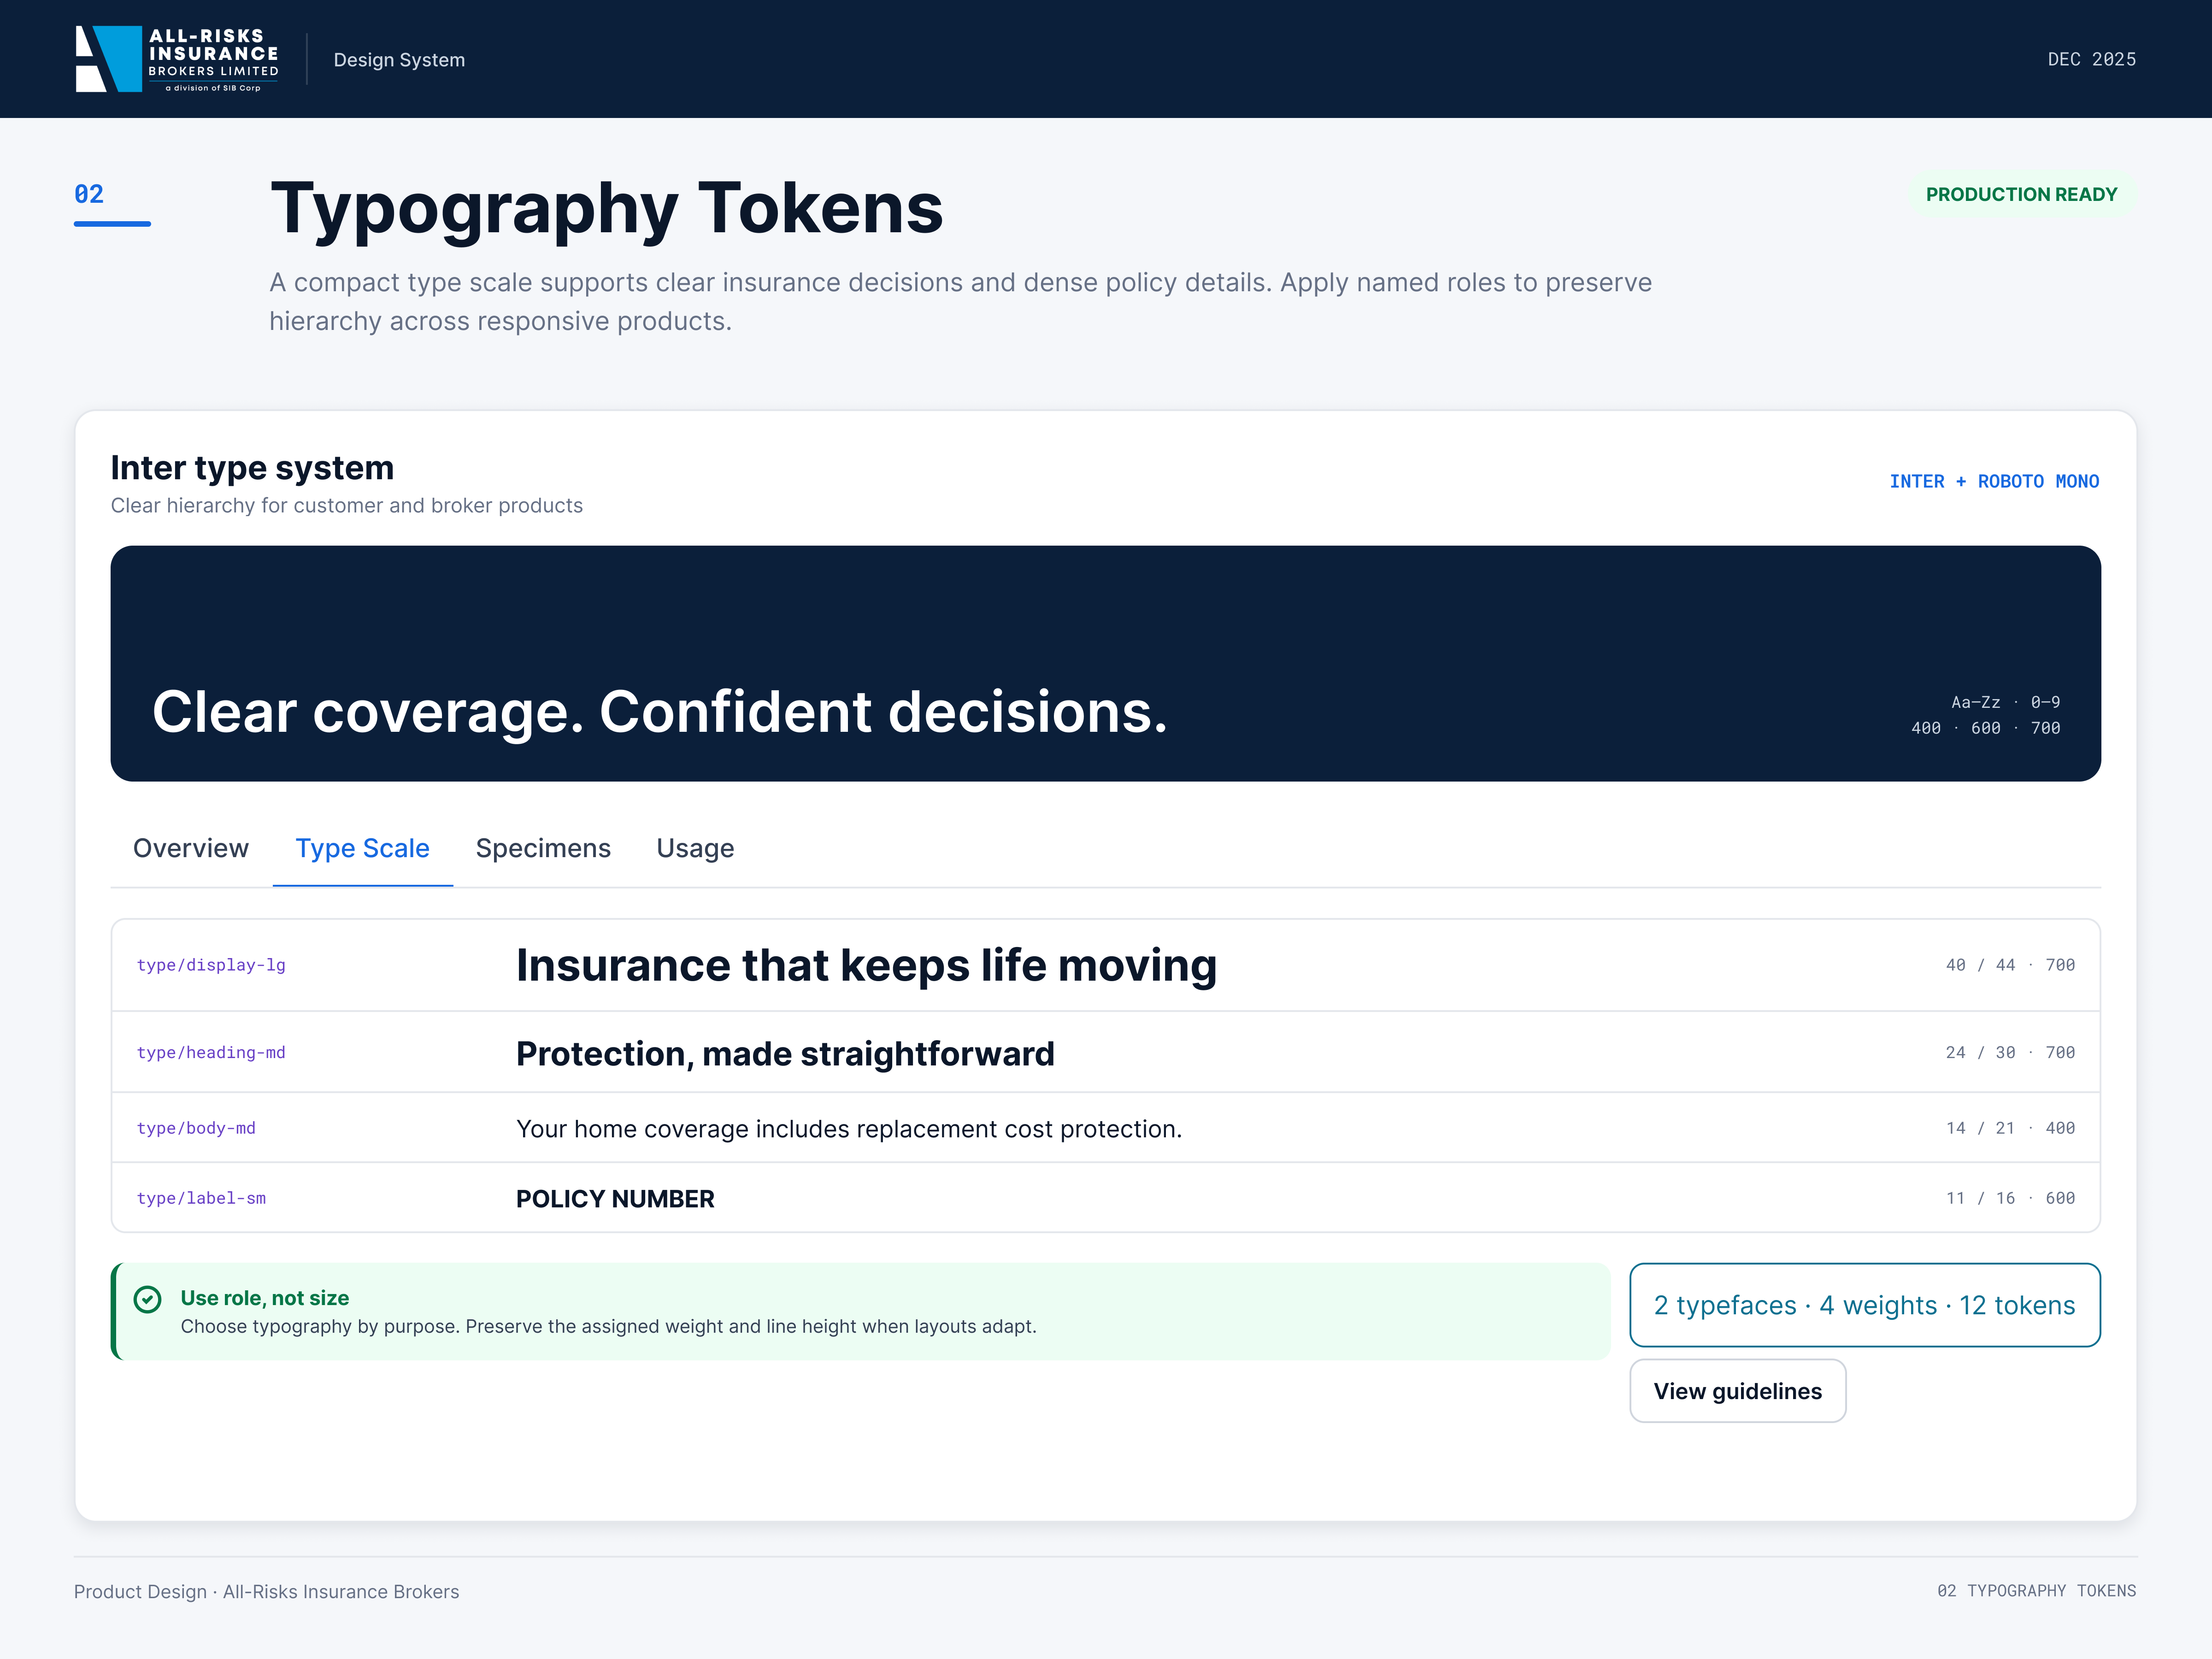Click the 'Clear hierarchy for customer and broker products' subtitle
Viewport: 2212px width, 1659px height.
tap(347, 506)
